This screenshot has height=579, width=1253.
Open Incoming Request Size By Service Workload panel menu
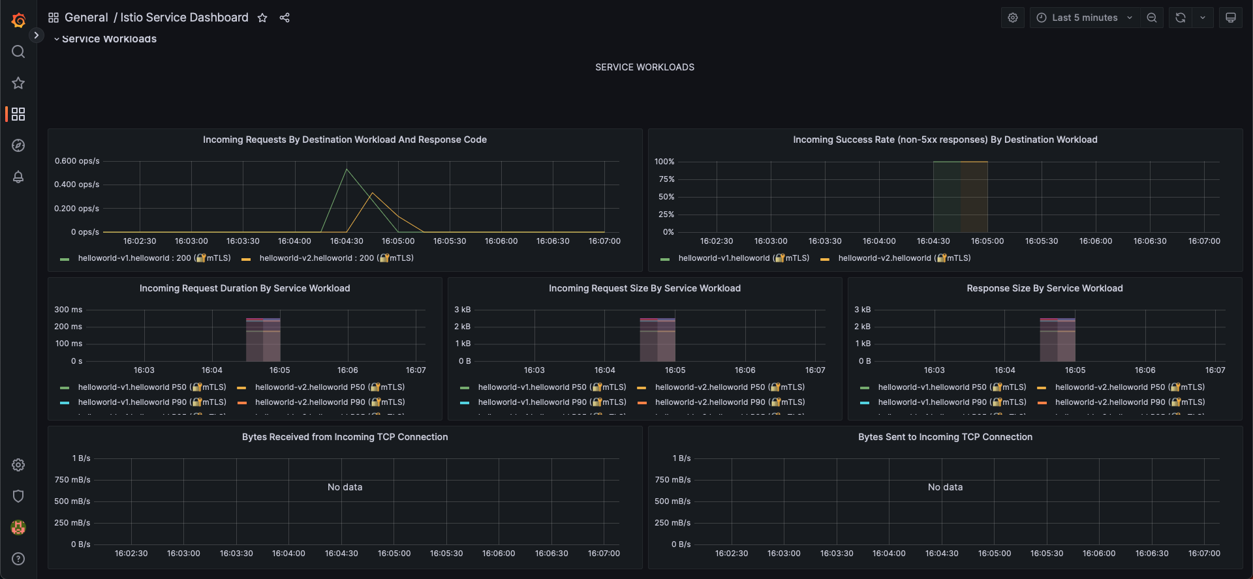point(645,288)
